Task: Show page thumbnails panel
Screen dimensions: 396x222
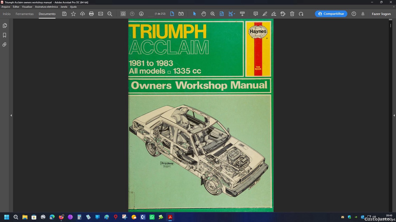Action: 4,26
